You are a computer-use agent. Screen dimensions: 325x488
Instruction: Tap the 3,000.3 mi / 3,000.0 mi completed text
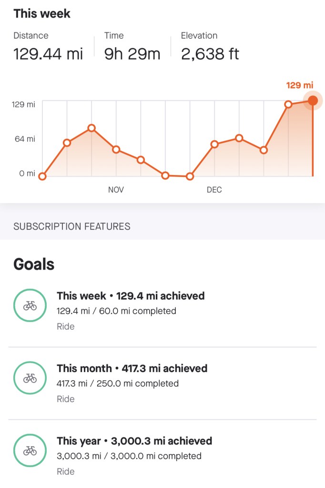129,456
